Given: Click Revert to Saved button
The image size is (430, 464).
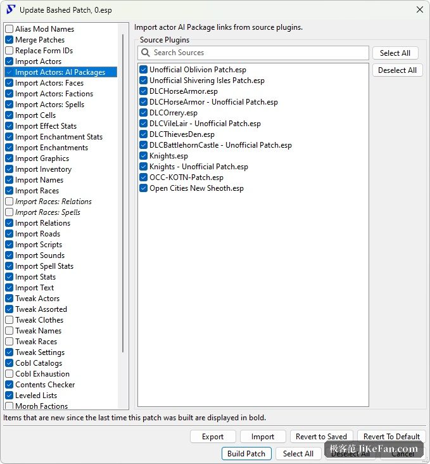Looking at the screenshot, I should tap(322, 437).
